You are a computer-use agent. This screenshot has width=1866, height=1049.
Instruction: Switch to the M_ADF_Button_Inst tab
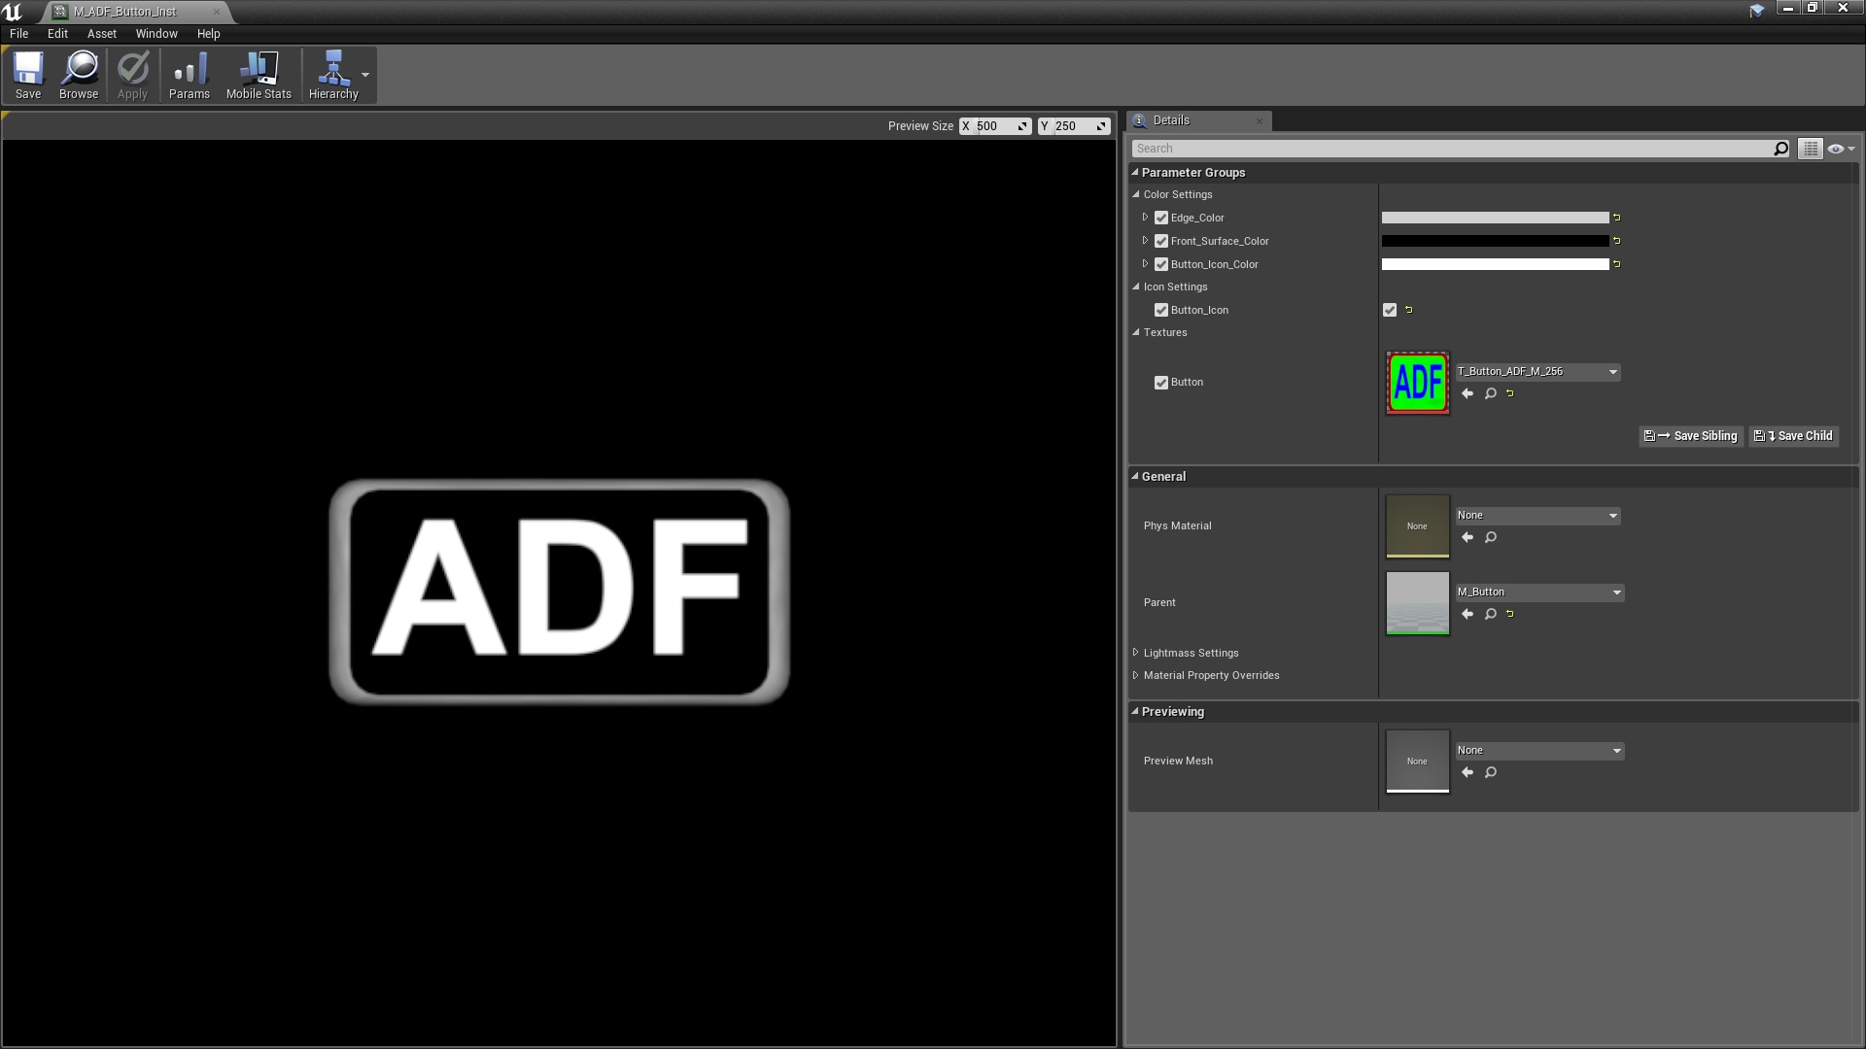click(x=126, y=12)
